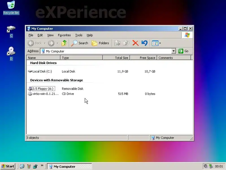Open the Search pane
This screenshot has width=226, height=170.
point(80,43)
